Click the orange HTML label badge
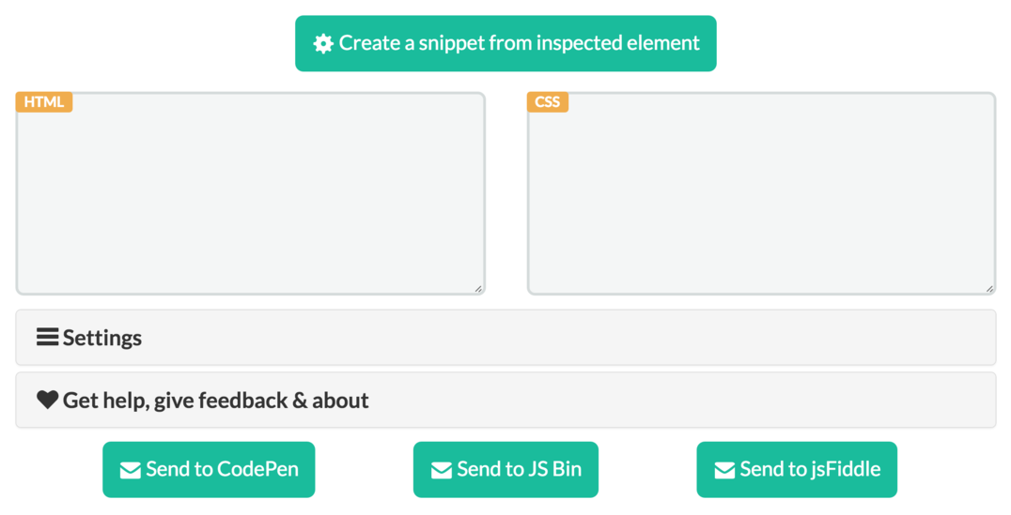 point(44,102)
